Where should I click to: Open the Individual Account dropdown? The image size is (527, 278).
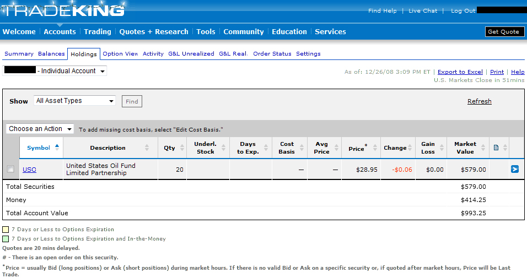pos(55,71)
